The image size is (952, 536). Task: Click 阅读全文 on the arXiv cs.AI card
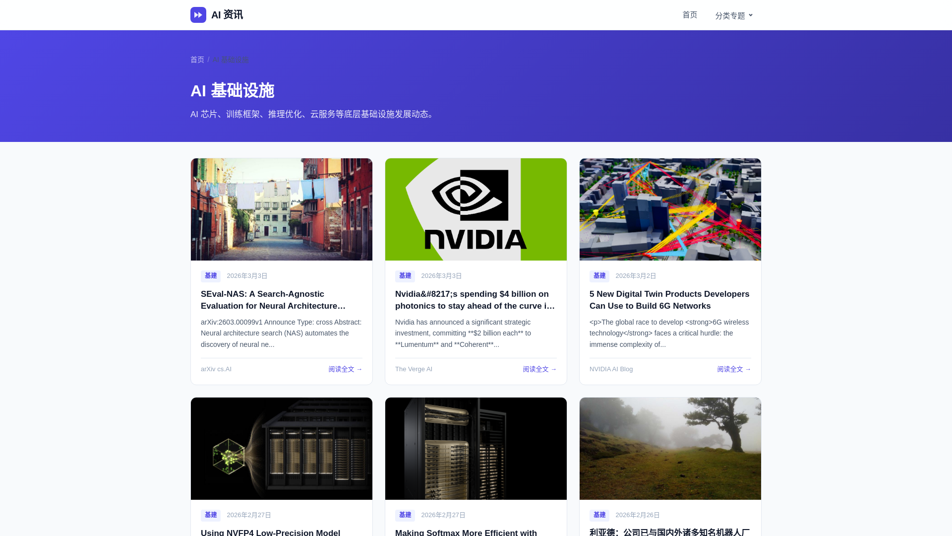coord(345,369)
